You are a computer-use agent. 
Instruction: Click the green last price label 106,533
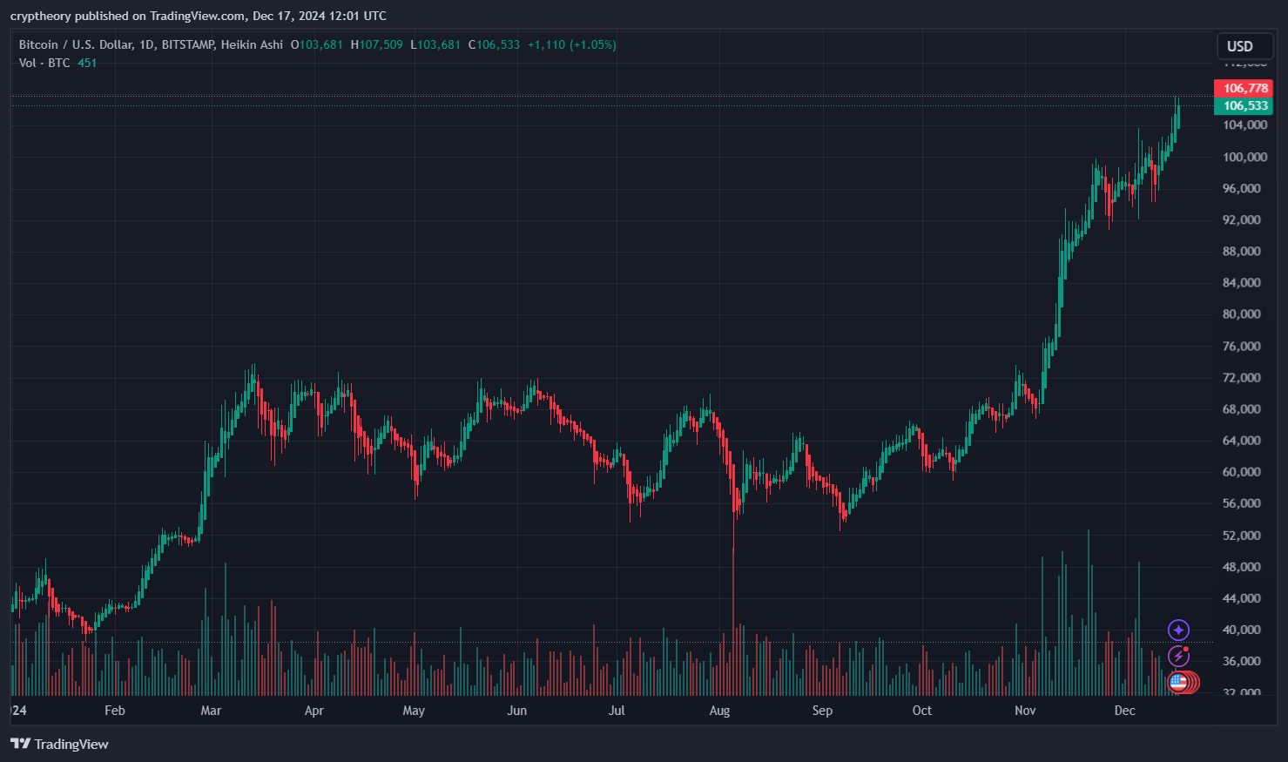pyautogui.click(x=1243, y=105)
